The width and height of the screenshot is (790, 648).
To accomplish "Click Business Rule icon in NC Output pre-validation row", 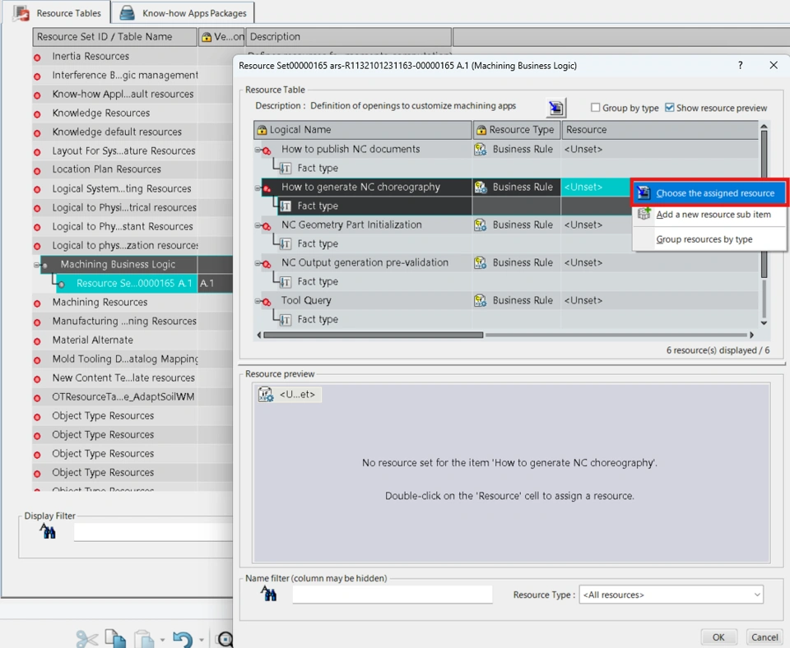I will click(480, 262).
